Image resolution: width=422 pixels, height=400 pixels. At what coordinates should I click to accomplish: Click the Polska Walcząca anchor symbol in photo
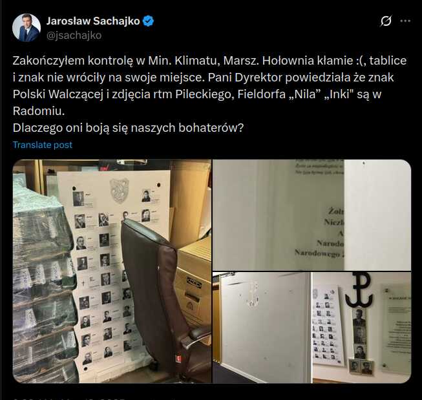click(x=359, y=290)
